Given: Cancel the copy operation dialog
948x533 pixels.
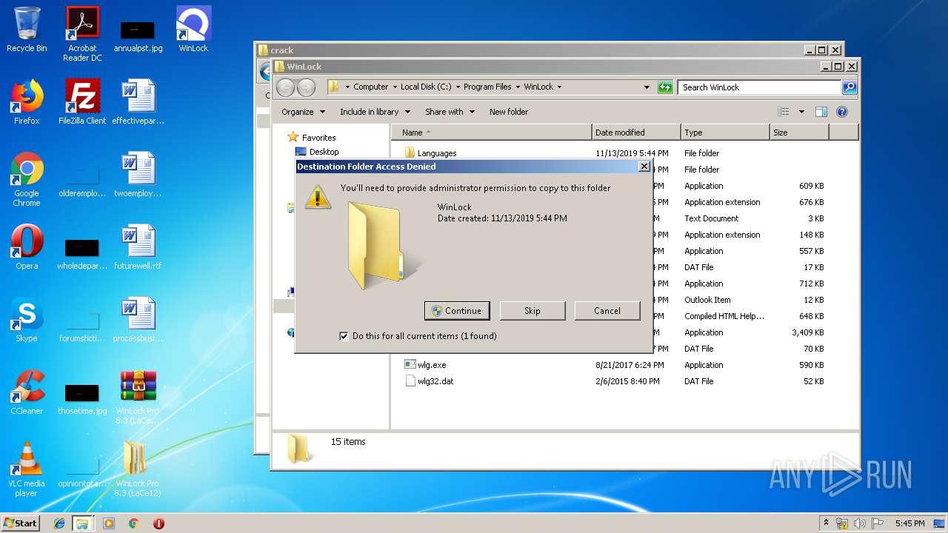Looking at the screenshot, I should pyautogui.click(x=607, y=311).
